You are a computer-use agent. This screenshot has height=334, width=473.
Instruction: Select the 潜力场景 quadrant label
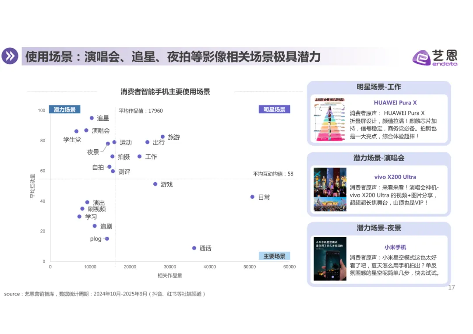click(64, 109)
